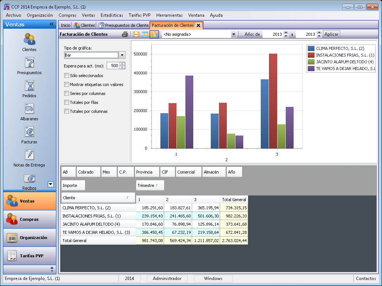382x286 pixels.
Task: Click the tallest red bar in quarter 3
Action: pos(273,101)
